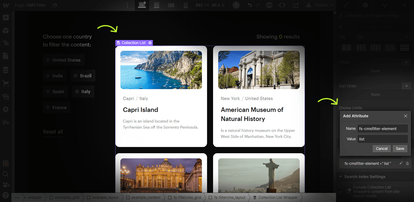Add a new Filter
This screenshot has width=414, height=202.
tap(406, 62)
